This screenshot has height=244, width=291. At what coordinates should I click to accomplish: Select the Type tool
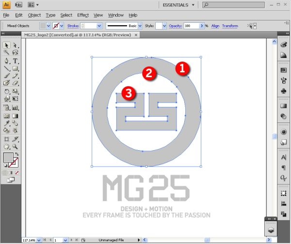point(15,61)
